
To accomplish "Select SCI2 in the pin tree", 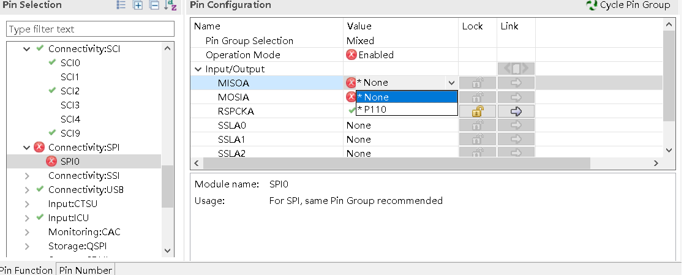I will point(70,91).
